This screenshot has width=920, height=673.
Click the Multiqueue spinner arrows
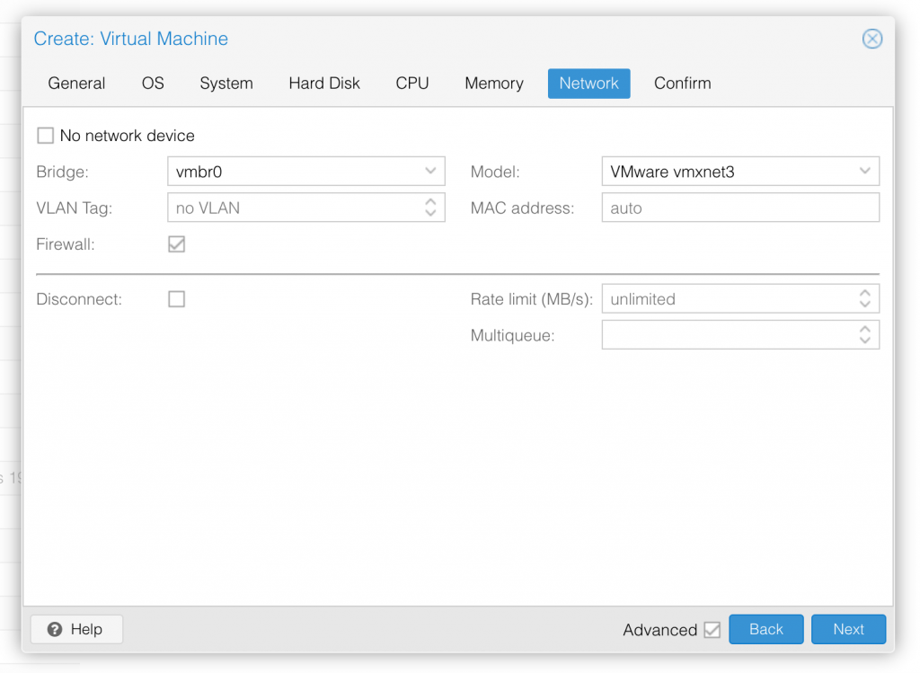click(864, 335)
